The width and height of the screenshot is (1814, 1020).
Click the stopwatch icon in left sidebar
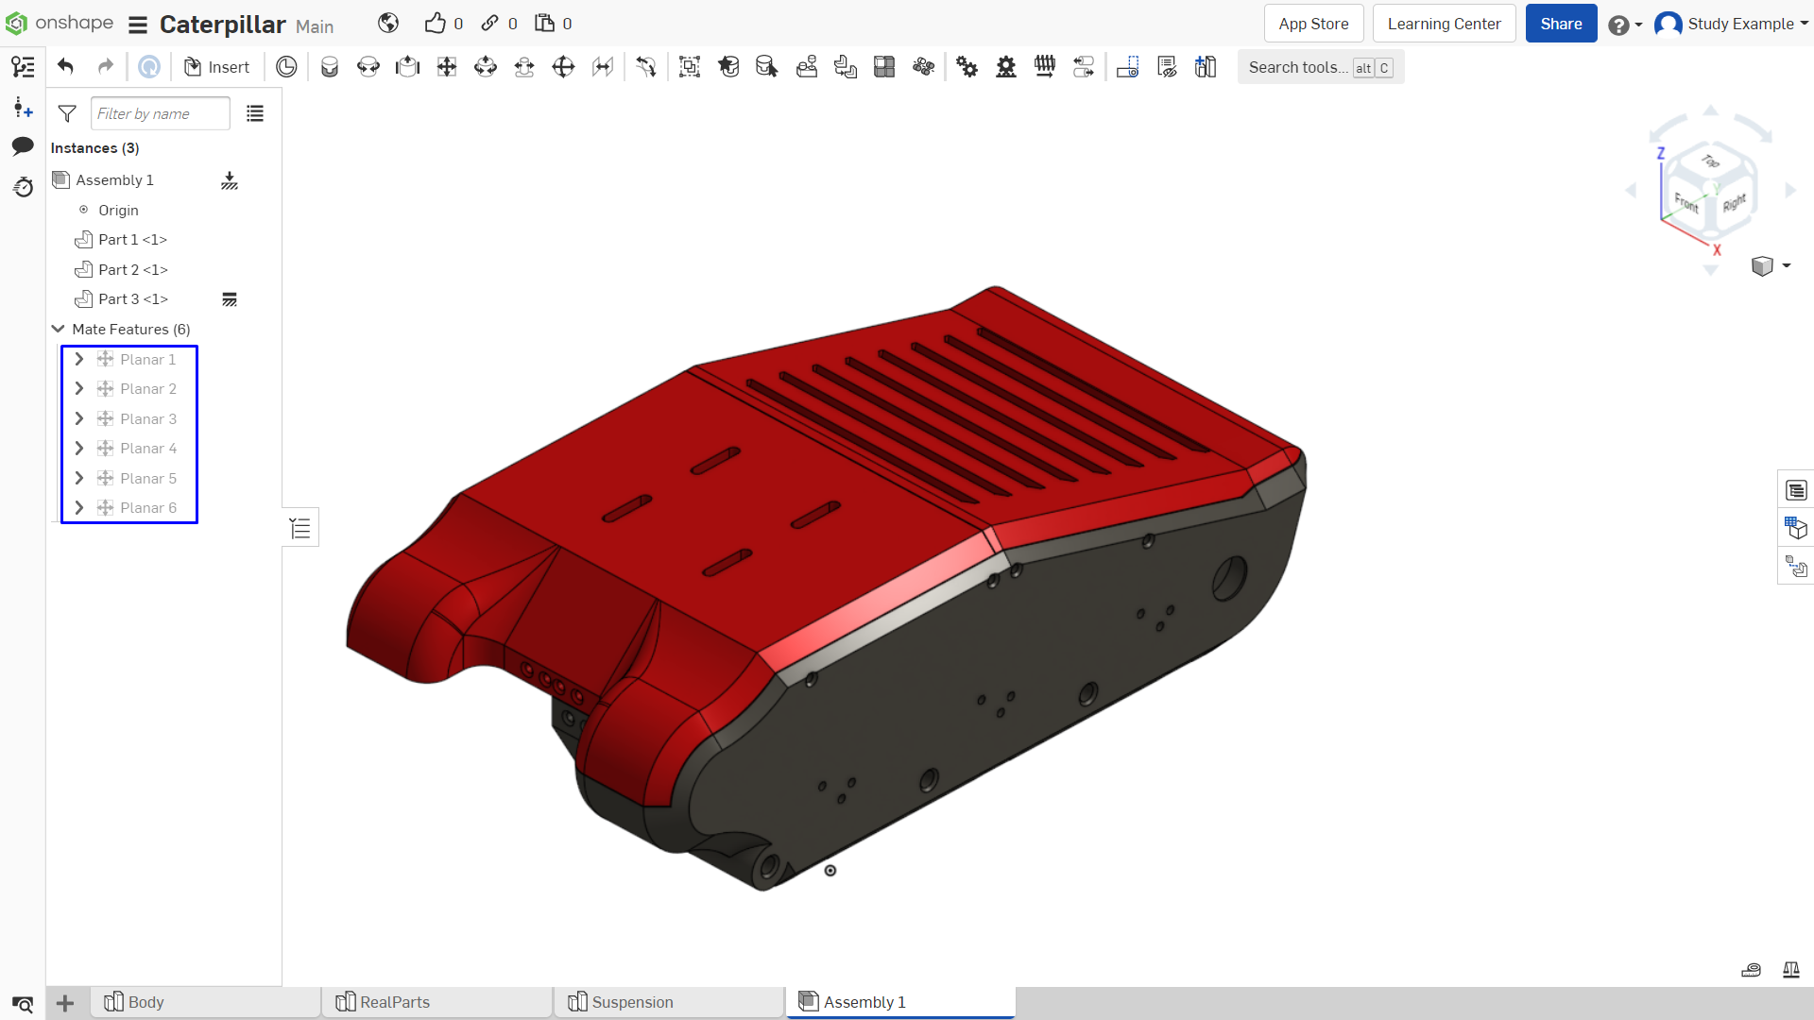[23, 187]
